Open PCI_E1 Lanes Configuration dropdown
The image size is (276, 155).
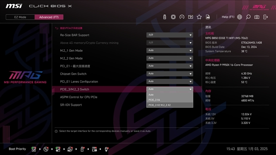pos(170,81)
